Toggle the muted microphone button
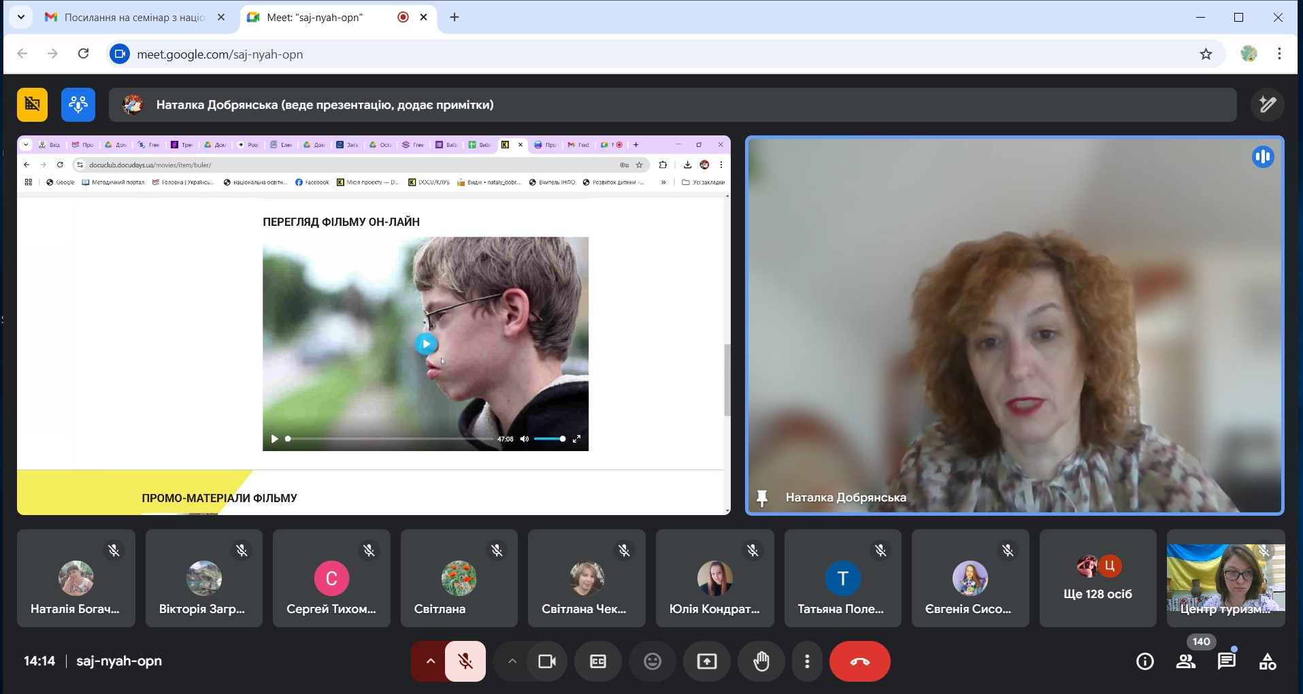Image resolution: width=1303 pixels, height=694 pixels. pyautogui.click(x=465, y=661)
